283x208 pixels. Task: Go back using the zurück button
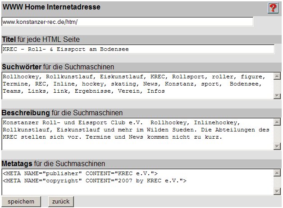point(61,201)
